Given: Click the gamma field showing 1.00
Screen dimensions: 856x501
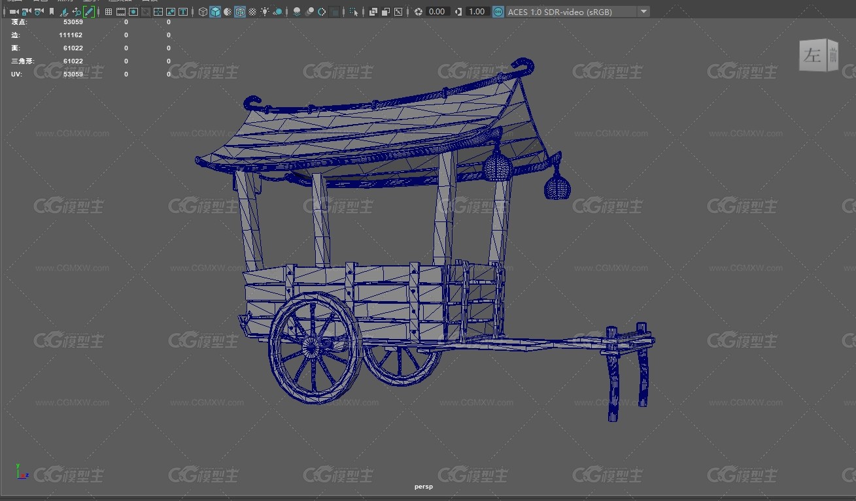Looking at the screenshot, I should pyautogui.click(x=477, y=12).
